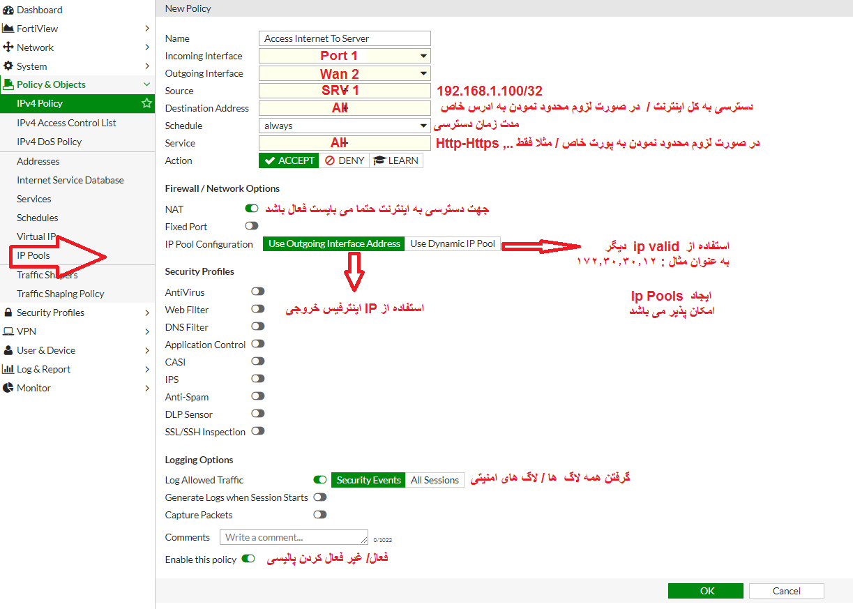Image resolution: width=853 pixels, height=609 pixels.
Task: Enable the AntiVirus security profile toggle
Action: click(x=258, y=292)
